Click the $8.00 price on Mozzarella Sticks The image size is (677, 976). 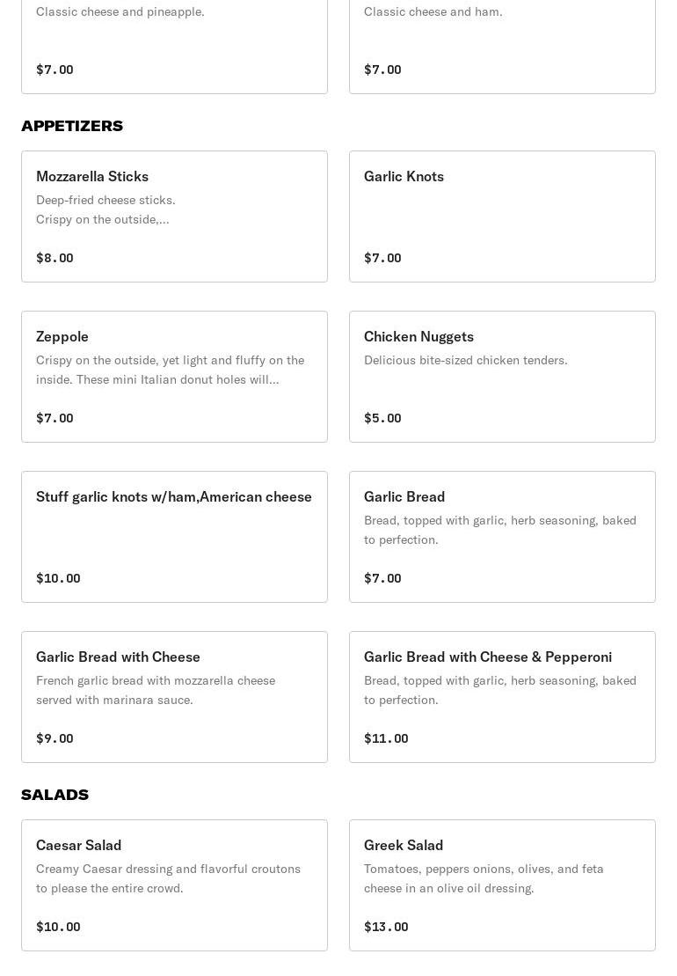pyautogui.click(x=55, y=258)
